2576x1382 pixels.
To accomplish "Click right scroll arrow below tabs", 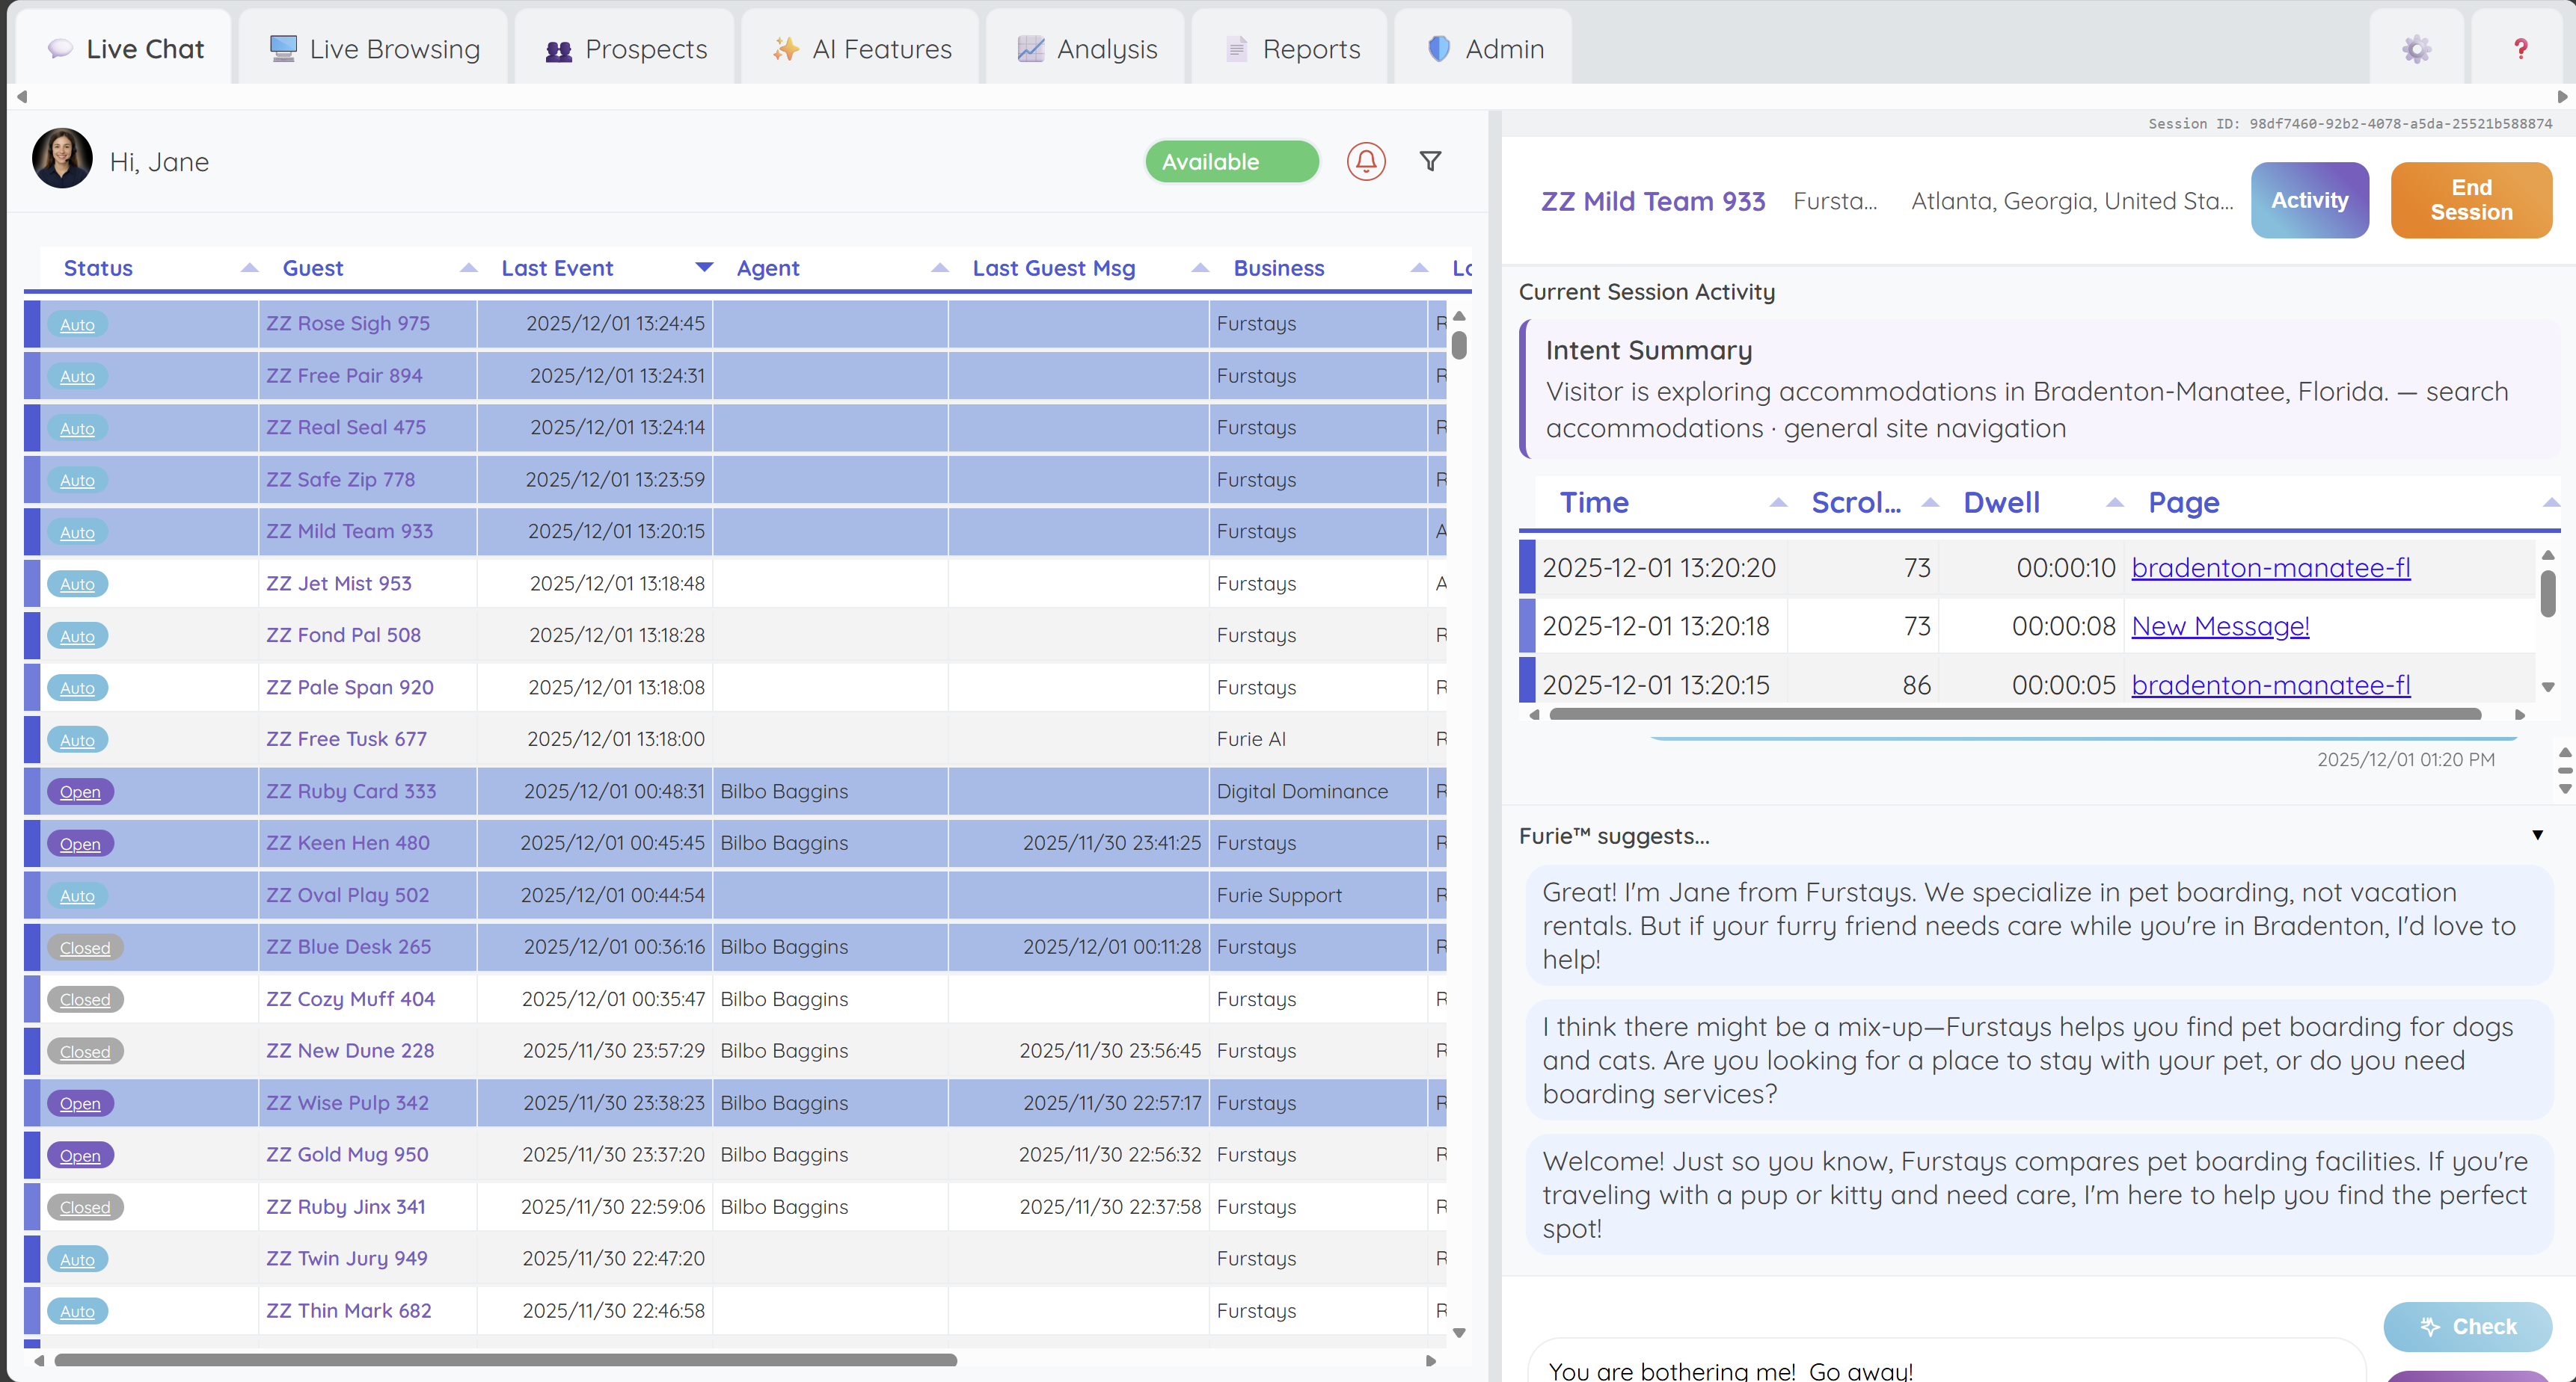I will click(2561, 97).
